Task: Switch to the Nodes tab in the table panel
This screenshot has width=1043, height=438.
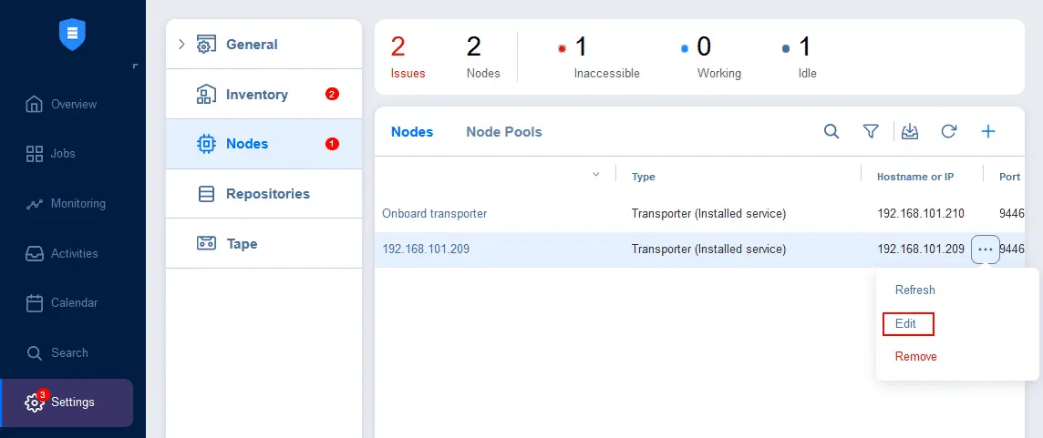Action: [412, 132]
